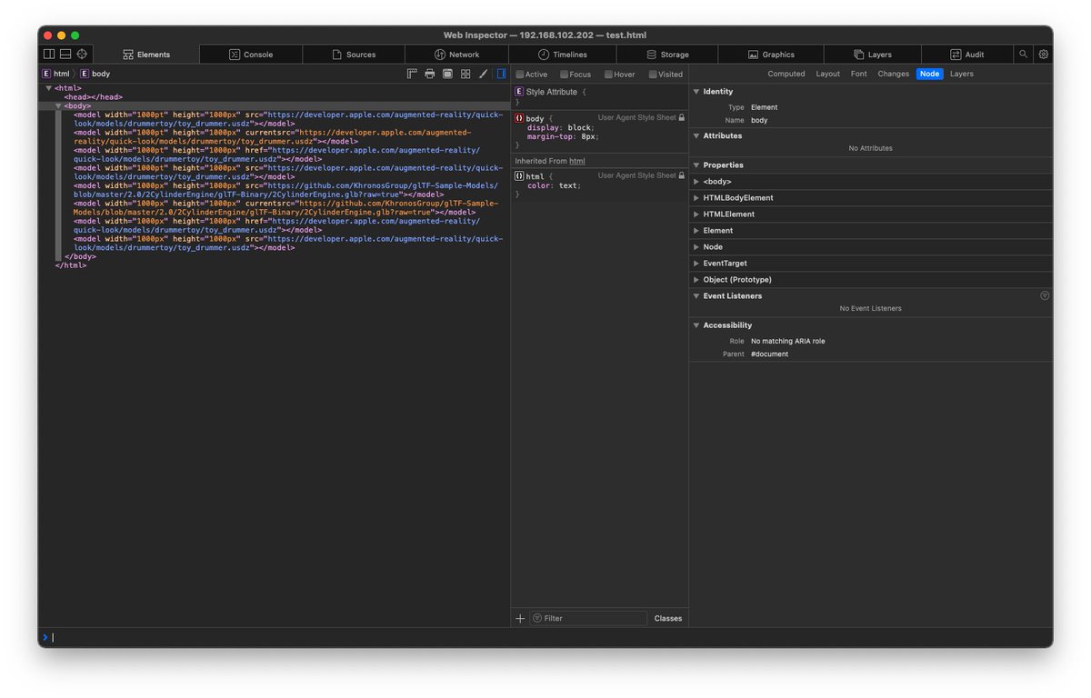Screen dimensions: 1091x698
Task: Dock the inspector to the side of the window
Action: coord(49,55)
